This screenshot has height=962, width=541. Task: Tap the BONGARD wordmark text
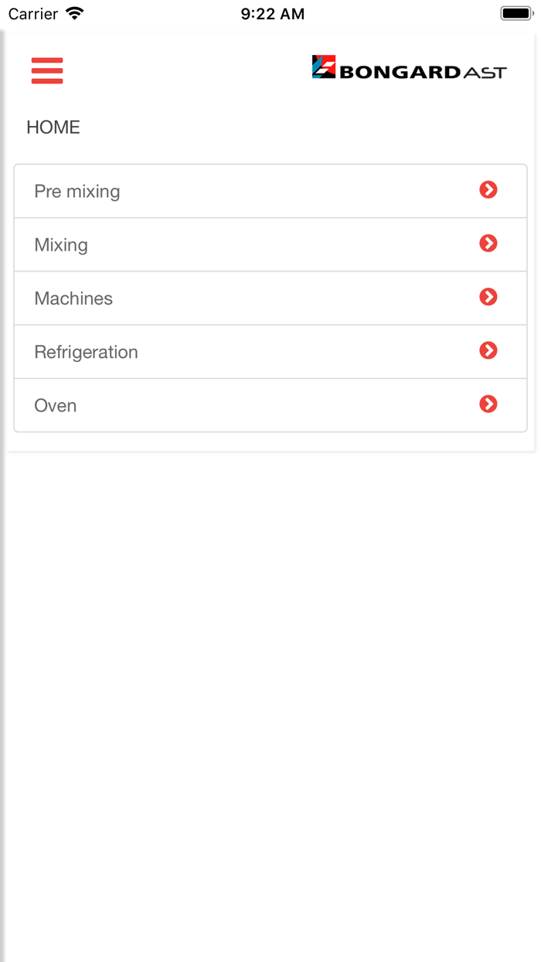400,73
